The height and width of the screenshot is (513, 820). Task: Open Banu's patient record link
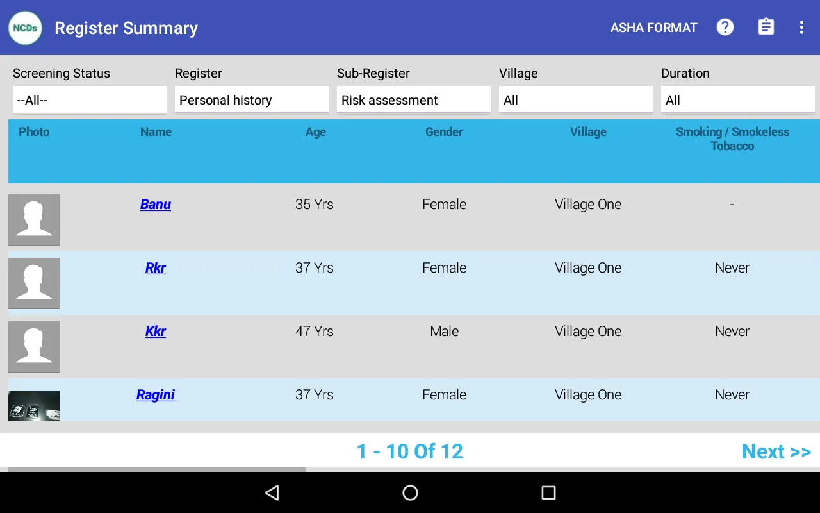coord(155,204)
